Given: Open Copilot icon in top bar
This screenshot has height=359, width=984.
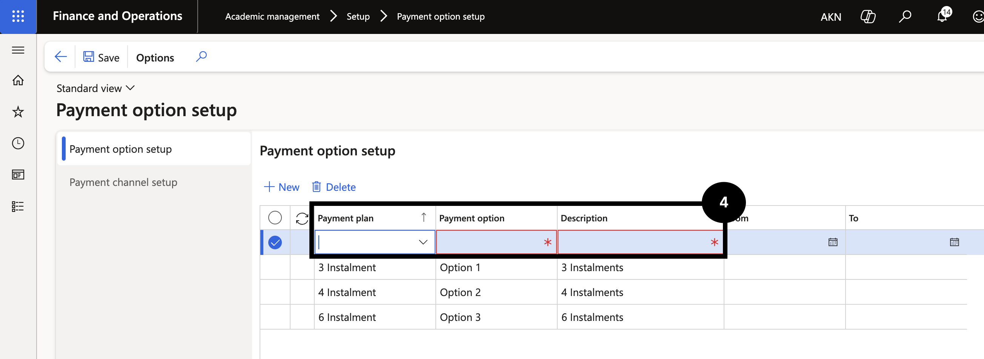Looking at the screenshot, I should coord(868,17).
